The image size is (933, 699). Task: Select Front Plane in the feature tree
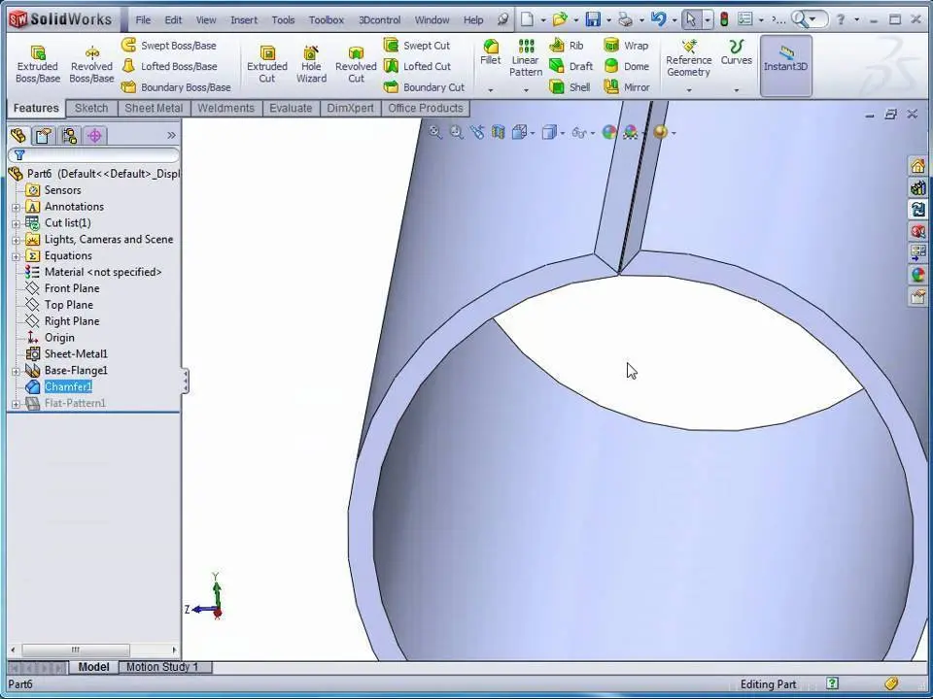click(72, 288)
